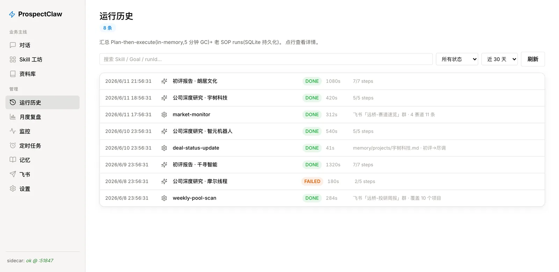Open the weekly-pool-scan run row
Screen dimensions: 559x272
[x=322, y=198]
